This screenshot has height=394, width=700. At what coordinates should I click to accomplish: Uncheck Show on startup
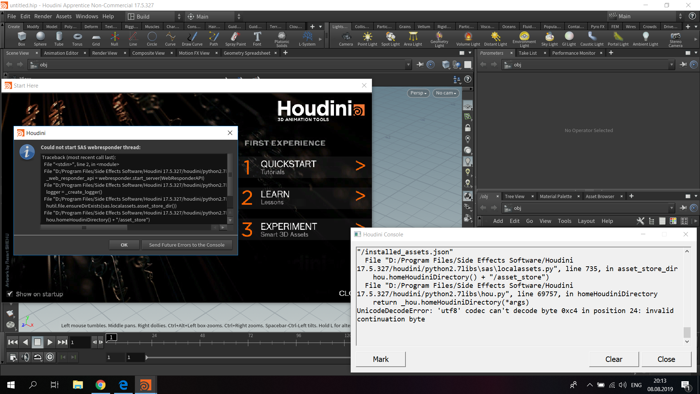tap(10, 294)
